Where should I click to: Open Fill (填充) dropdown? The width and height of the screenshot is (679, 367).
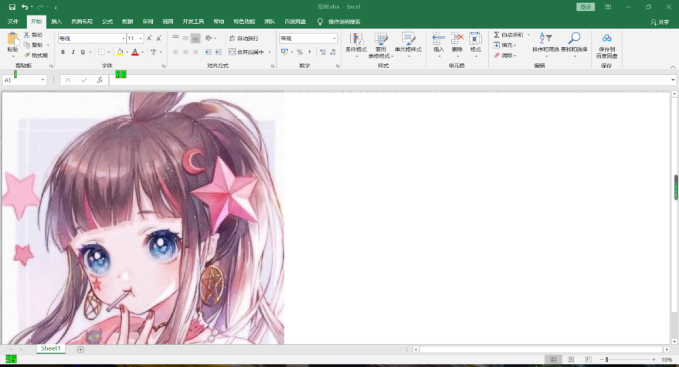coord(505,45)
